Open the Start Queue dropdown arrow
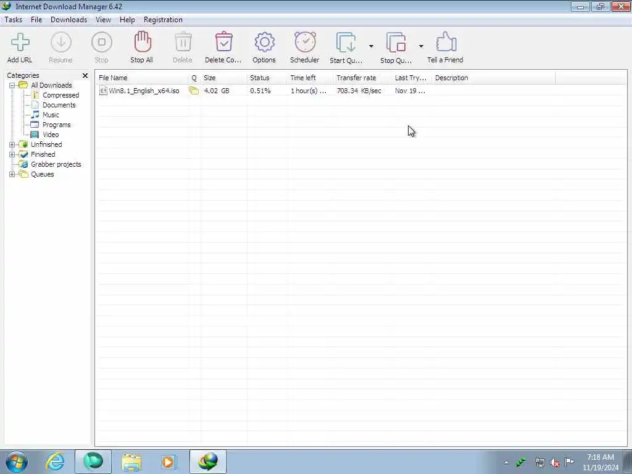This screenshot has height=474, width=632. [x=371, y=46]
